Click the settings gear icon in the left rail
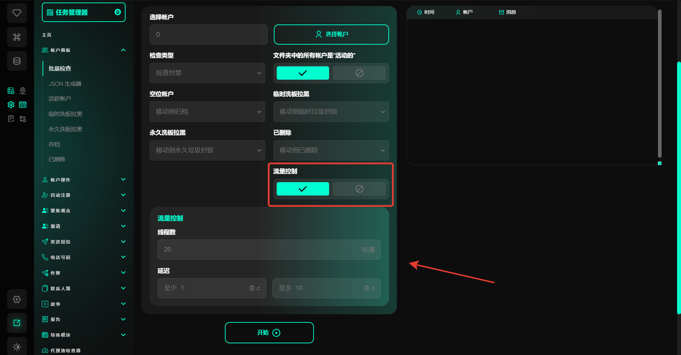 point(17,299)
